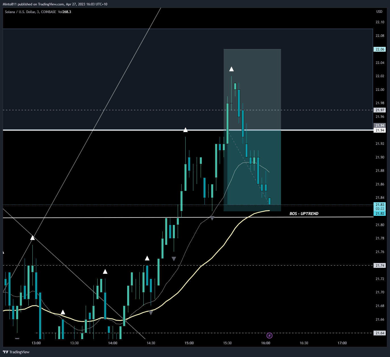Screen dimensions: 390x357
Task: Click the 16:30 time axis label
Action: 304,343
